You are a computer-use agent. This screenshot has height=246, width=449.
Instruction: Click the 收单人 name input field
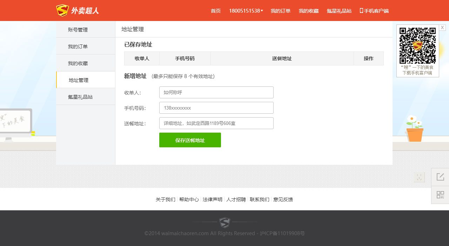(216, 92)
